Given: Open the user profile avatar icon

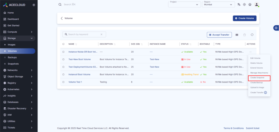Looking at the screenshot, I should tap(256, 5).
